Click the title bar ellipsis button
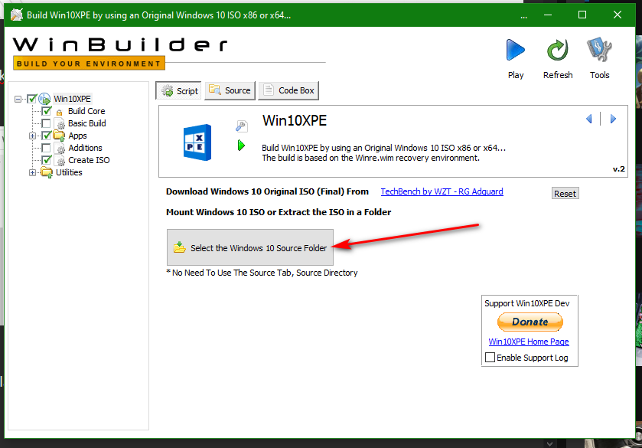 tap(523, 15)
